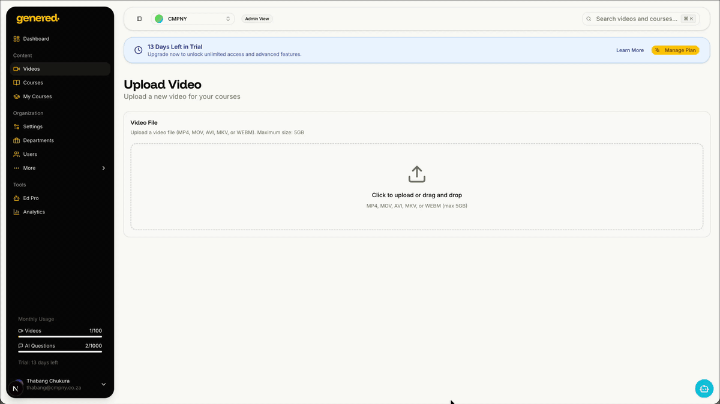Click the Learn More link
Image resolution: width=720 pixels, height=404 pixels.
tap(630, 50)
